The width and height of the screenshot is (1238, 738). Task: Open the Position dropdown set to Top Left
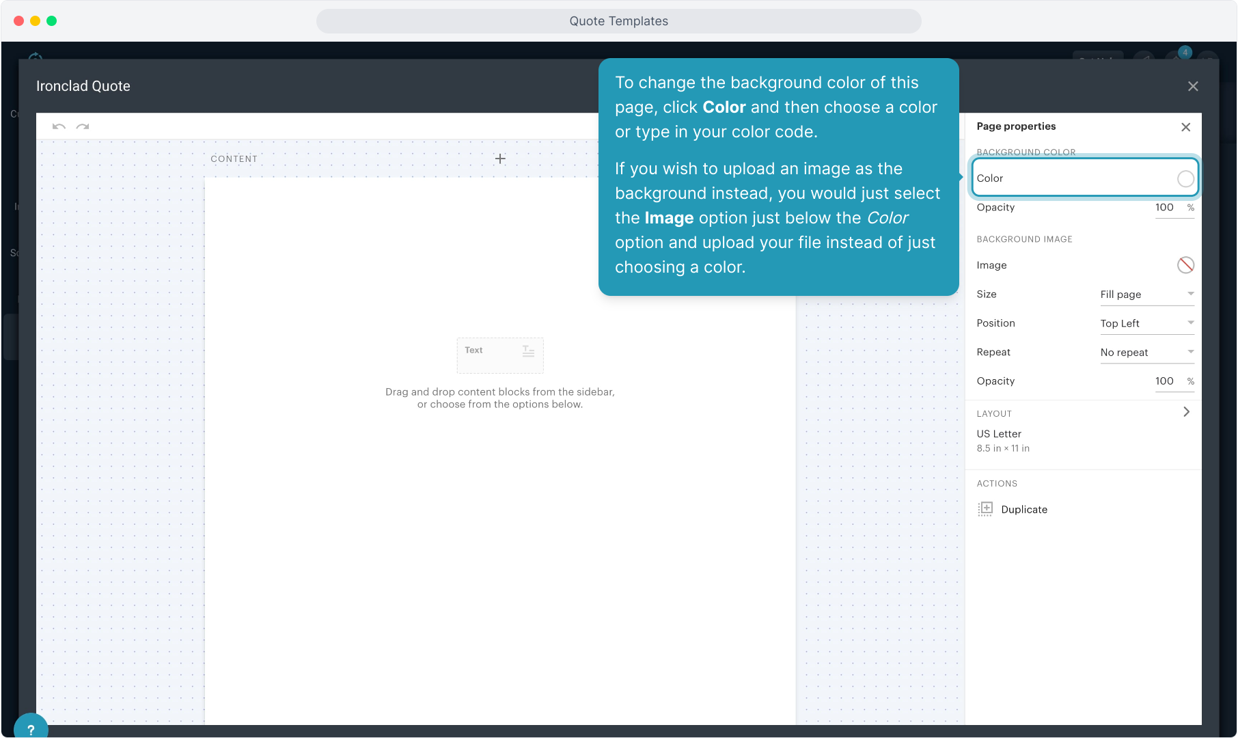click(x=1147, y=323)
